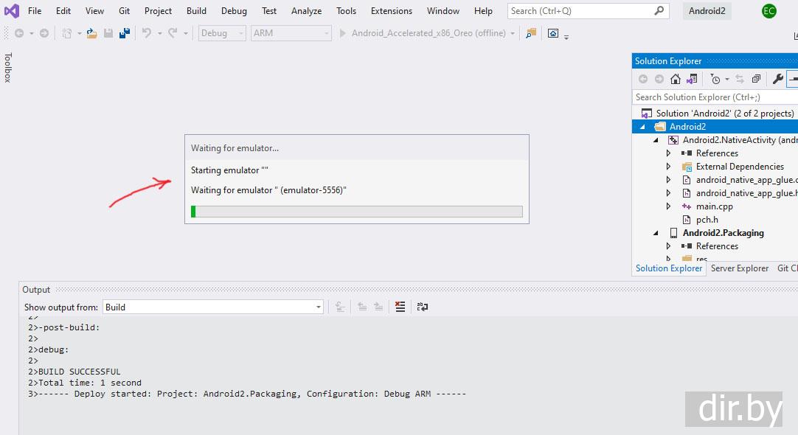Click the Open File folder icon
Viewport: 798px width, 435px height.
coord(92,33)
